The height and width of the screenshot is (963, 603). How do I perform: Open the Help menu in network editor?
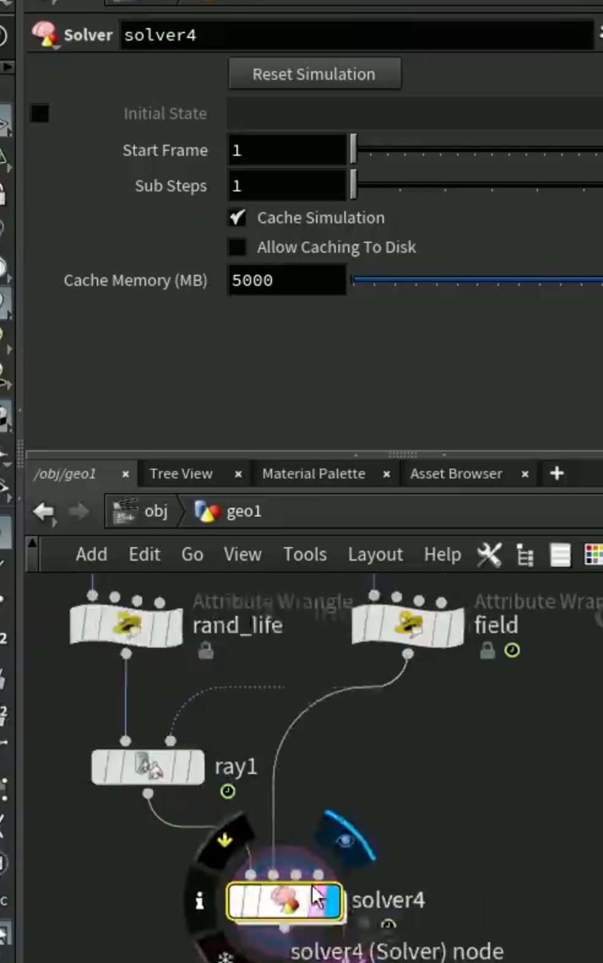442,554
